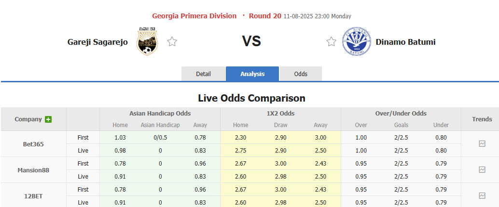Switch to the Detail tab
The width and height of the screenshot is (499, 207).
(x=203, y=74)
